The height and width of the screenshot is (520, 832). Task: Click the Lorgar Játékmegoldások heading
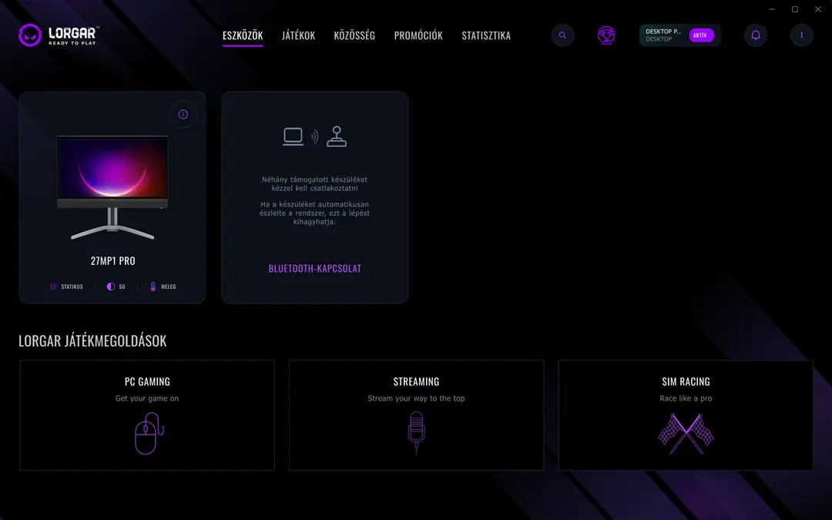[x=92, y=341]
